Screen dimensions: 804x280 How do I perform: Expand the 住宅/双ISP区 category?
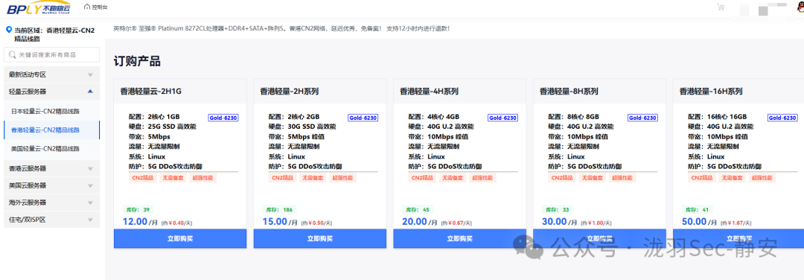[x=51, y=220]
